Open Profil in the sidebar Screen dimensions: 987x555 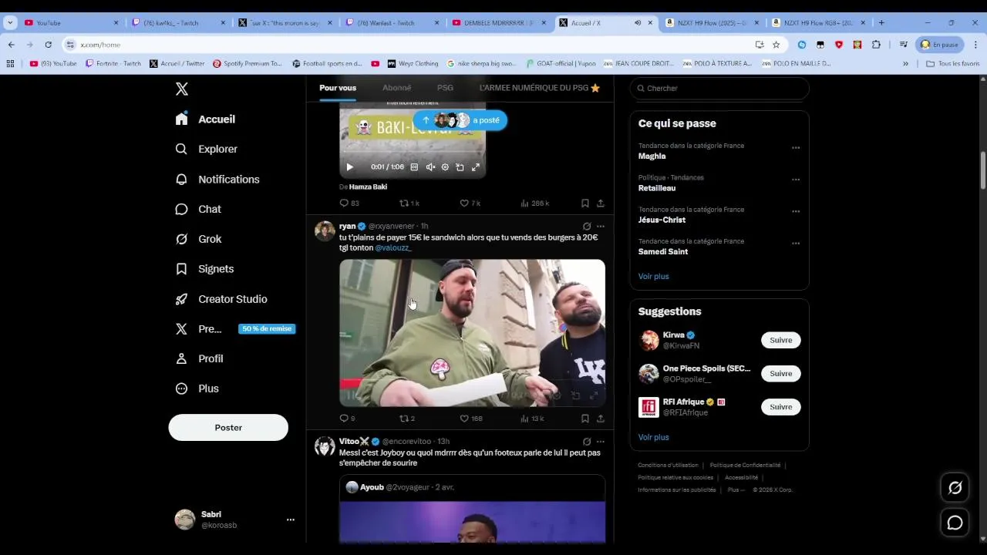[x=199, y=358]
